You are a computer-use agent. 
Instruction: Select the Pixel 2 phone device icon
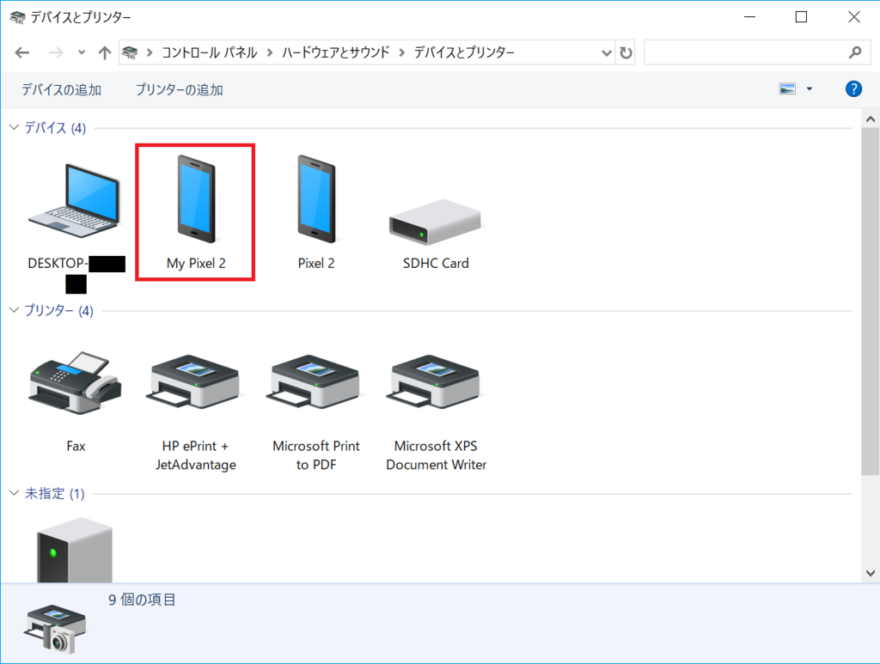coord(316,198)
